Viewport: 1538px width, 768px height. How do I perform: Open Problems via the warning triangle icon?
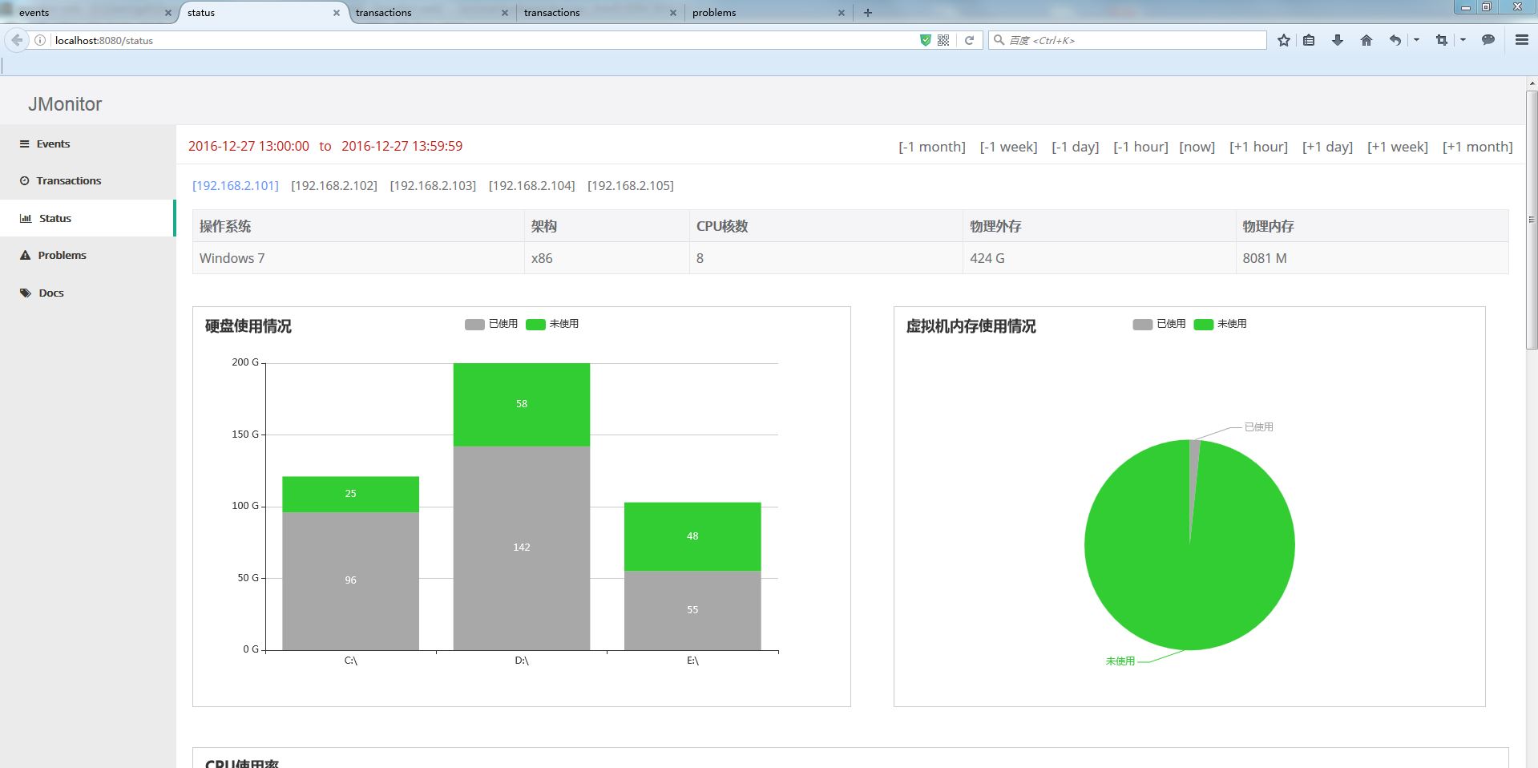tap(25, 255)
